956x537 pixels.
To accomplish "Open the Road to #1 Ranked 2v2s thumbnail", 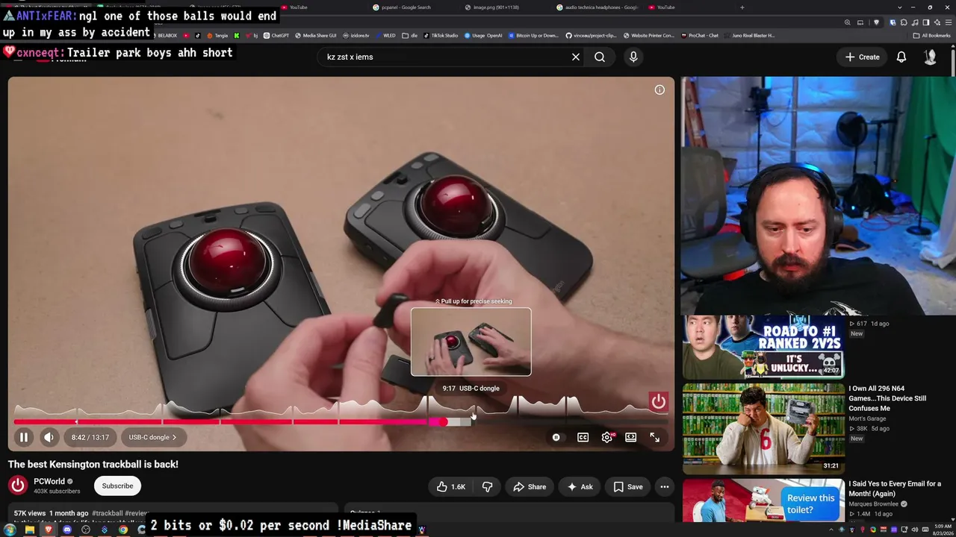I will pyautogui.click(x=763, y=345).
